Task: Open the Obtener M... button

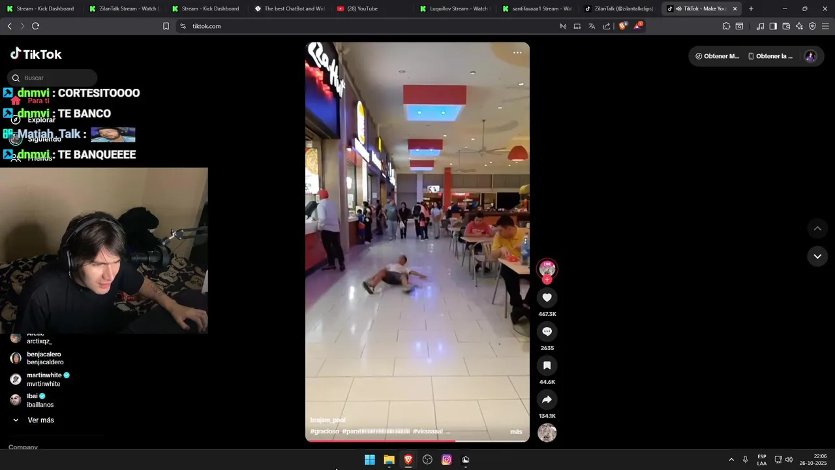Action: [x=717, y=56]
